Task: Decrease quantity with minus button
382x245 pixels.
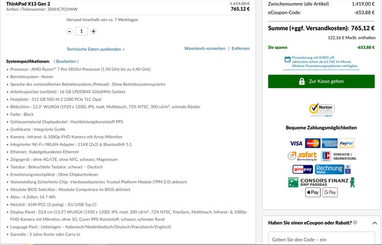Action: tap(70, 31)
